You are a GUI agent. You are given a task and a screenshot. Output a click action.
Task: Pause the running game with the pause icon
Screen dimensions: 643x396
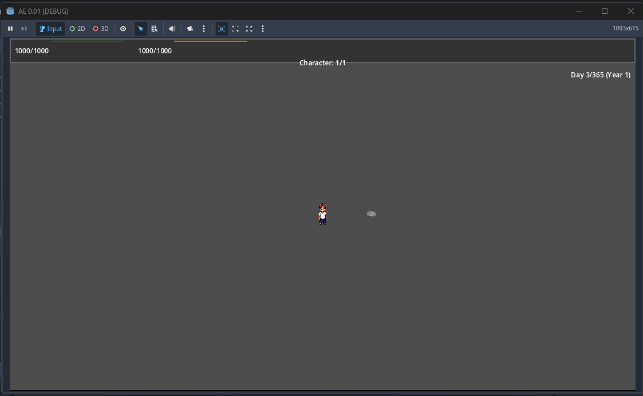[x=10, y=29]
